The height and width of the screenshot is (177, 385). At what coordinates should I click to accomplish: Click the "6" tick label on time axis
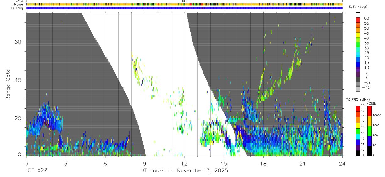point(105,164)
